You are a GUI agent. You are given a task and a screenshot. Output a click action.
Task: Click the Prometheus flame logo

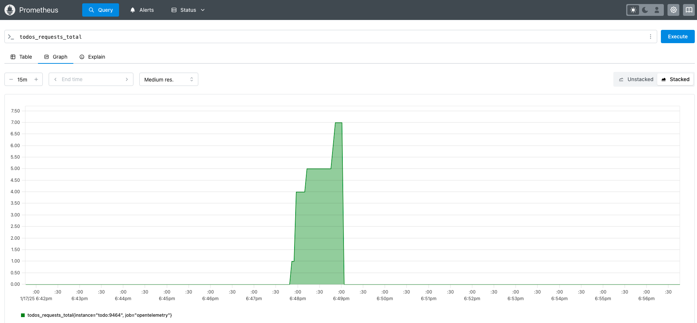[10, 10]
